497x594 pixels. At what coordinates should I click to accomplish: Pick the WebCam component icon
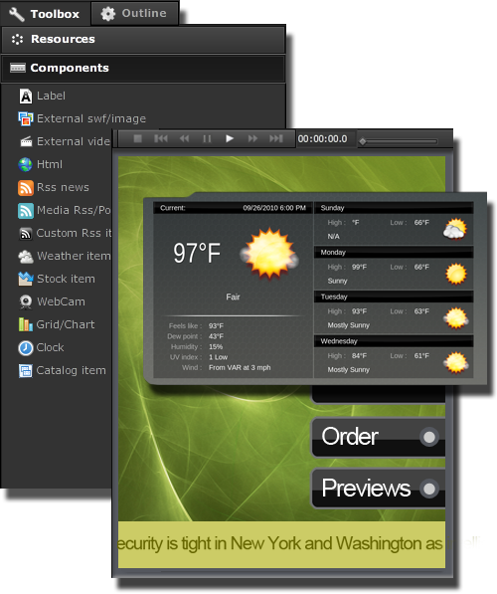(26, 301)
